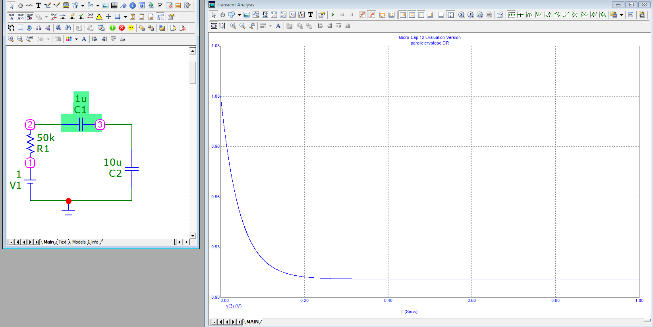
Task: Click schematic scrollbar down arrow
Action: 193,236
